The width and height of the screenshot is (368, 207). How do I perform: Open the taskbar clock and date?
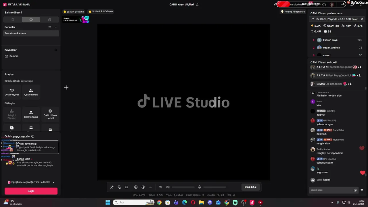pyautogui.click(x=359, y=202)
